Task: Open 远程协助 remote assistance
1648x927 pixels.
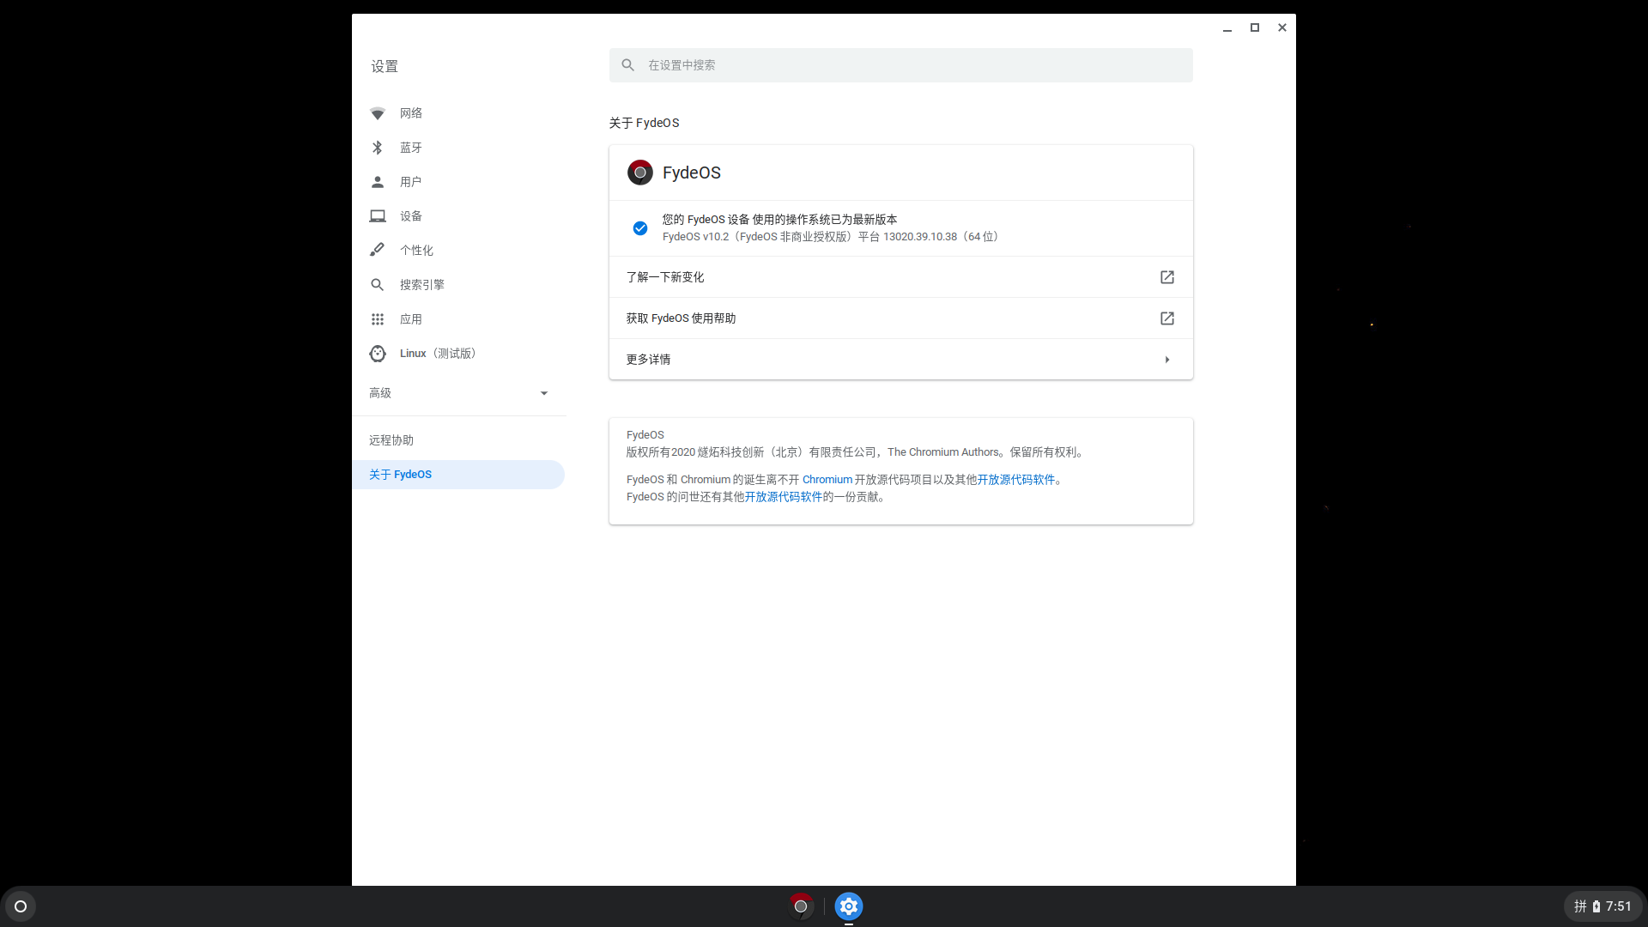Action: (458, 440)
